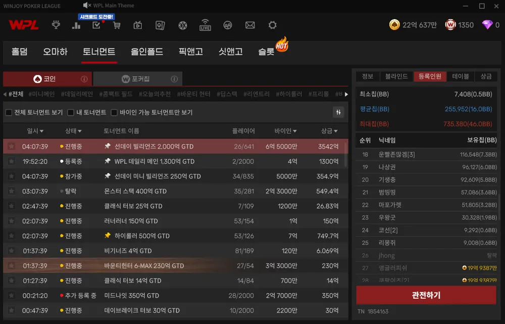Switch to 픽앤고 game tab
Viewport: 505px width, 324px height.
[191, 51]
